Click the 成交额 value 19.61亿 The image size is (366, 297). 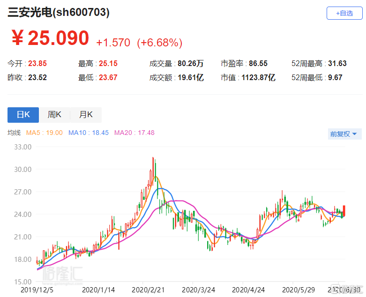pos(190,77)
